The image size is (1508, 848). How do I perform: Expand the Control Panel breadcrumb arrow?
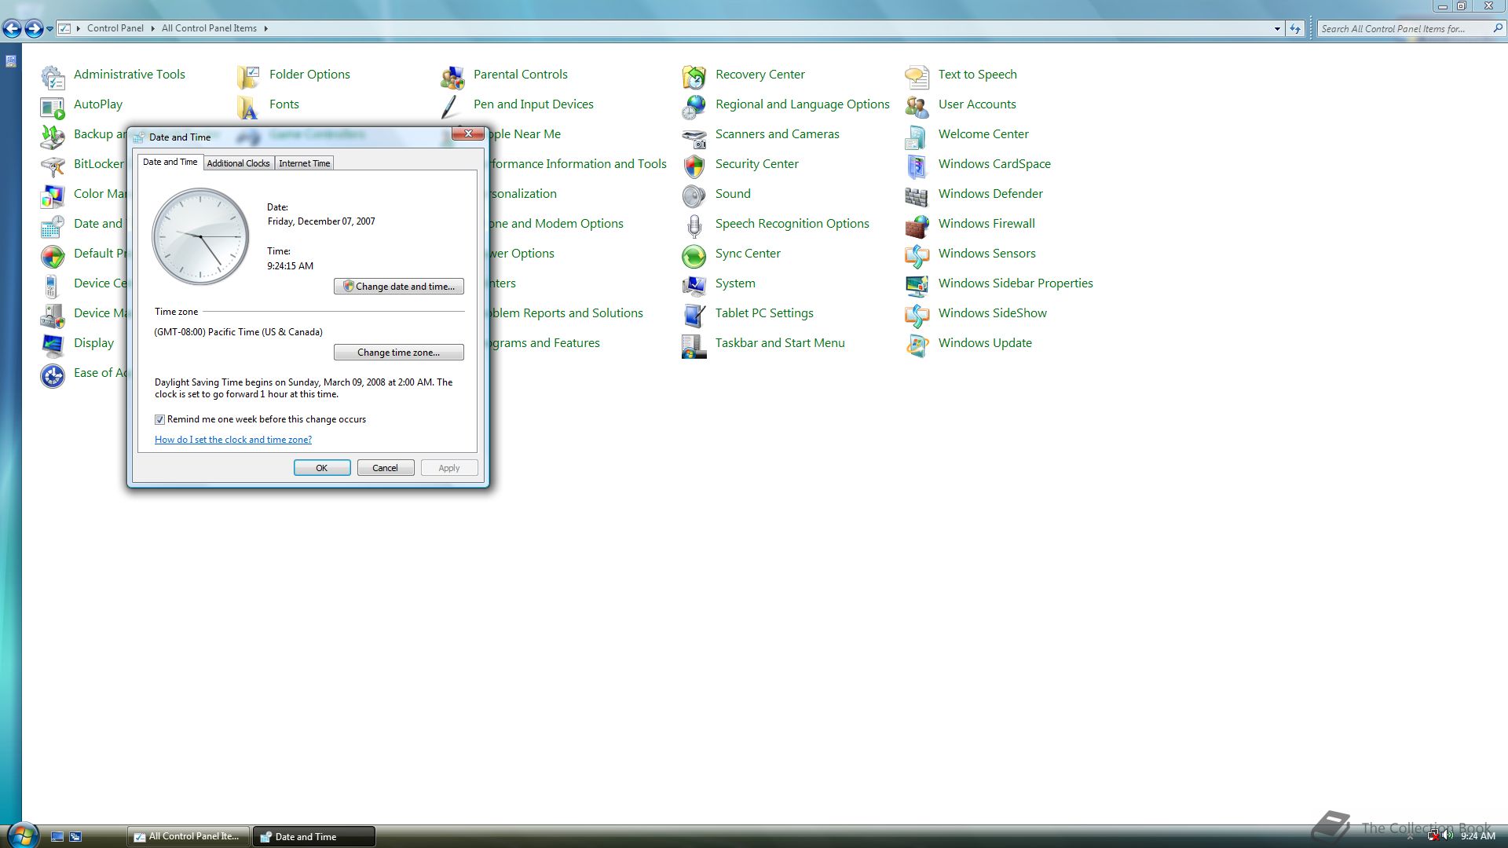pos(152,28)
